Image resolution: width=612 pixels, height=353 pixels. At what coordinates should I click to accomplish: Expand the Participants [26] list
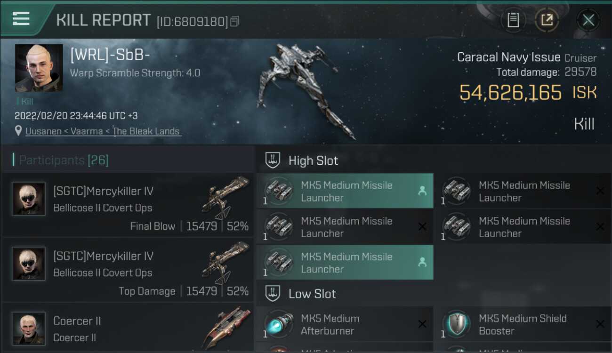tap(64, 160)
